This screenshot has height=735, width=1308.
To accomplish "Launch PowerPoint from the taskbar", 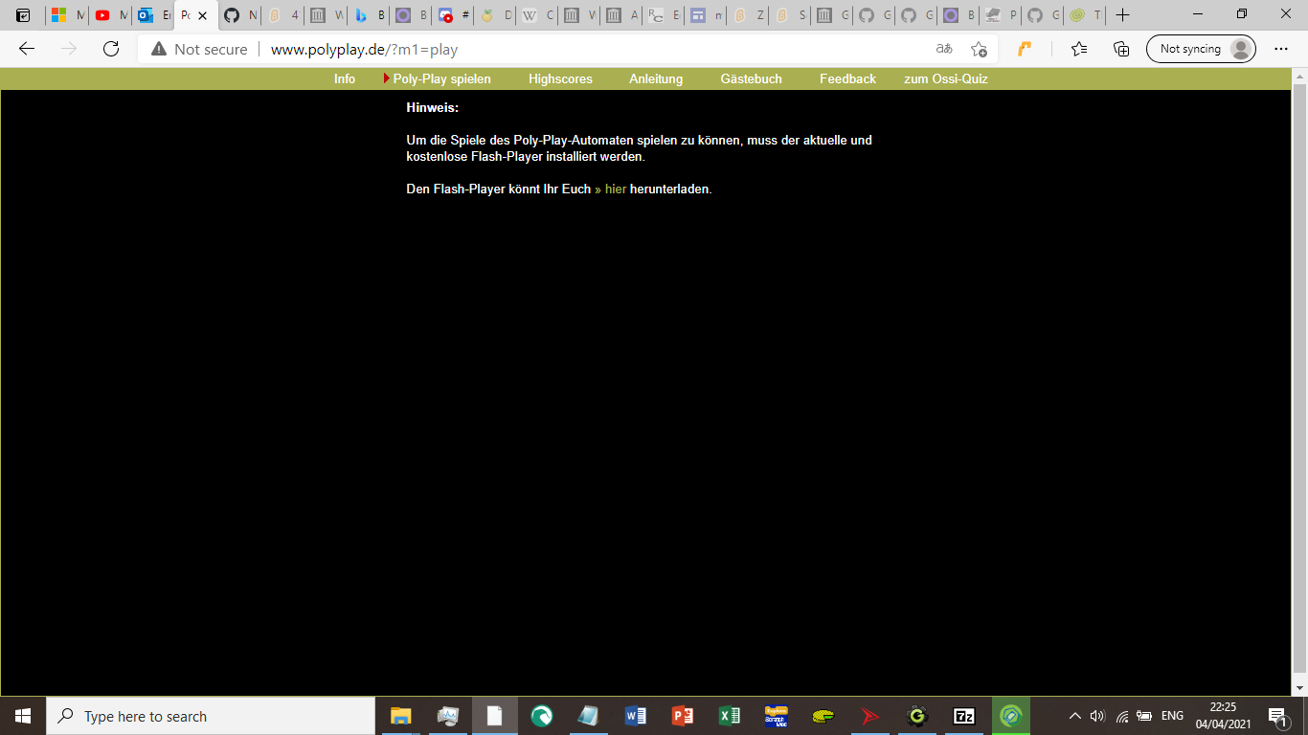I will [682, 716].
